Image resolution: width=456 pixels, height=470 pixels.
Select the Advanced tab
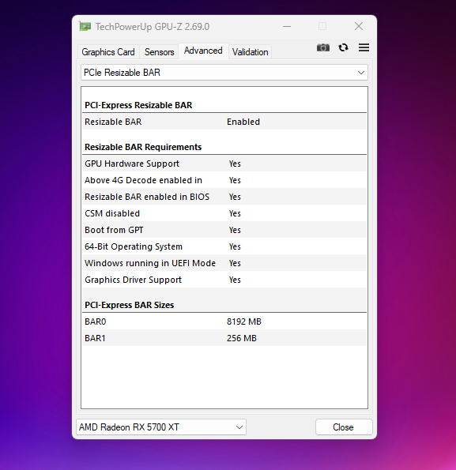point(203,51)
